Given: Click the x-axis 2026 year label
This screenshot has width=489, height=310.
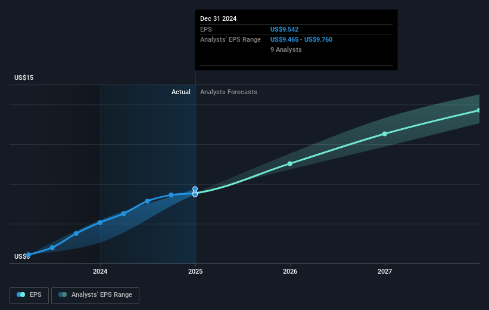Looking at the screenshot, I should click(x=290, y=271).
